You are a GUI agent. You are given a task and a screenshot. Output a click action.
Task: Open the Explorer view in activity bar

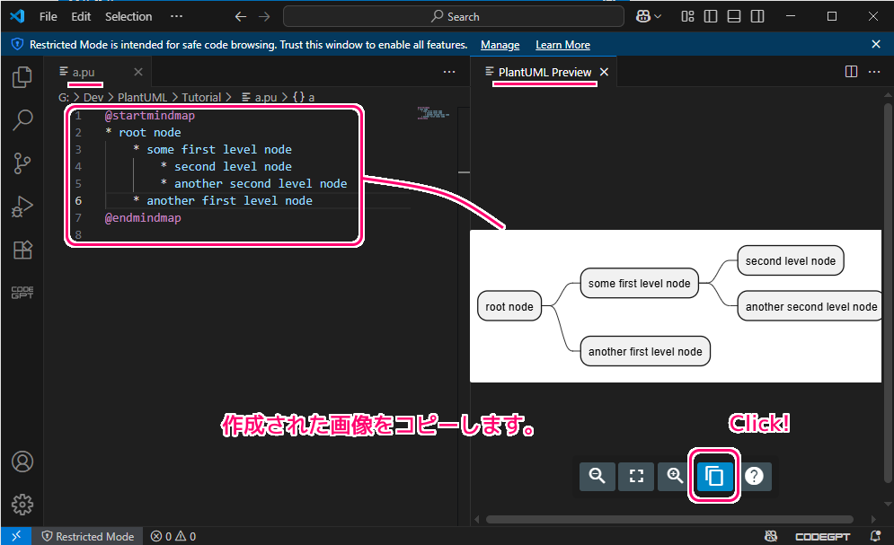[22, 78]
